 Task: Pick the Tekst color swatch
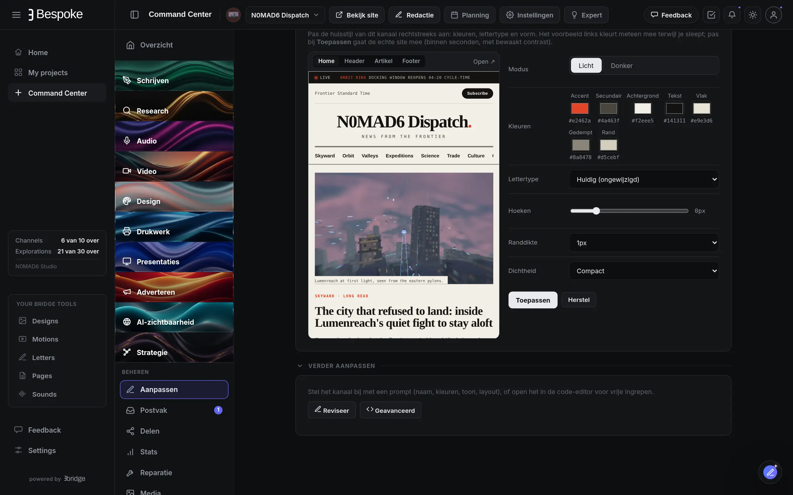(x=674, y=108)
